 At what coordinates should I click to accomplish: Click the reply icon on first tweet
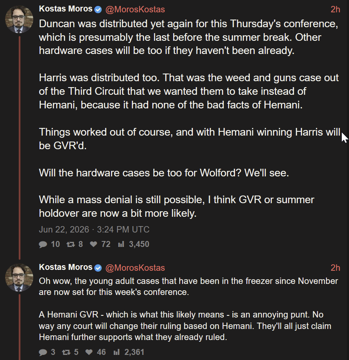pyautogui.click(x=43, y=244)
